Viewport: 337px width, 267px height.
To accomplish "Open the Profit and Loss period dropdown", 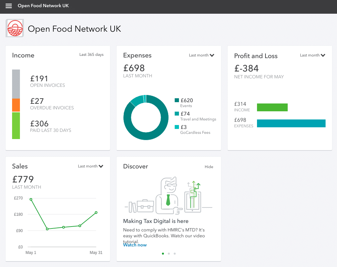I will pos(313,55).
